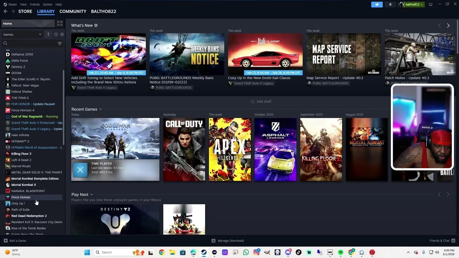Open the BALTHO822 profile tab
This screenshot has height=258, width=459.
coord(104,11)
